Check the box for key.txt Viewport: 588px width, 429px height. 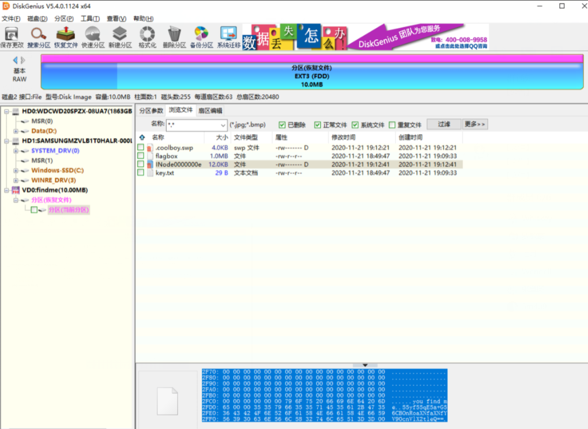tap(141, 172)
